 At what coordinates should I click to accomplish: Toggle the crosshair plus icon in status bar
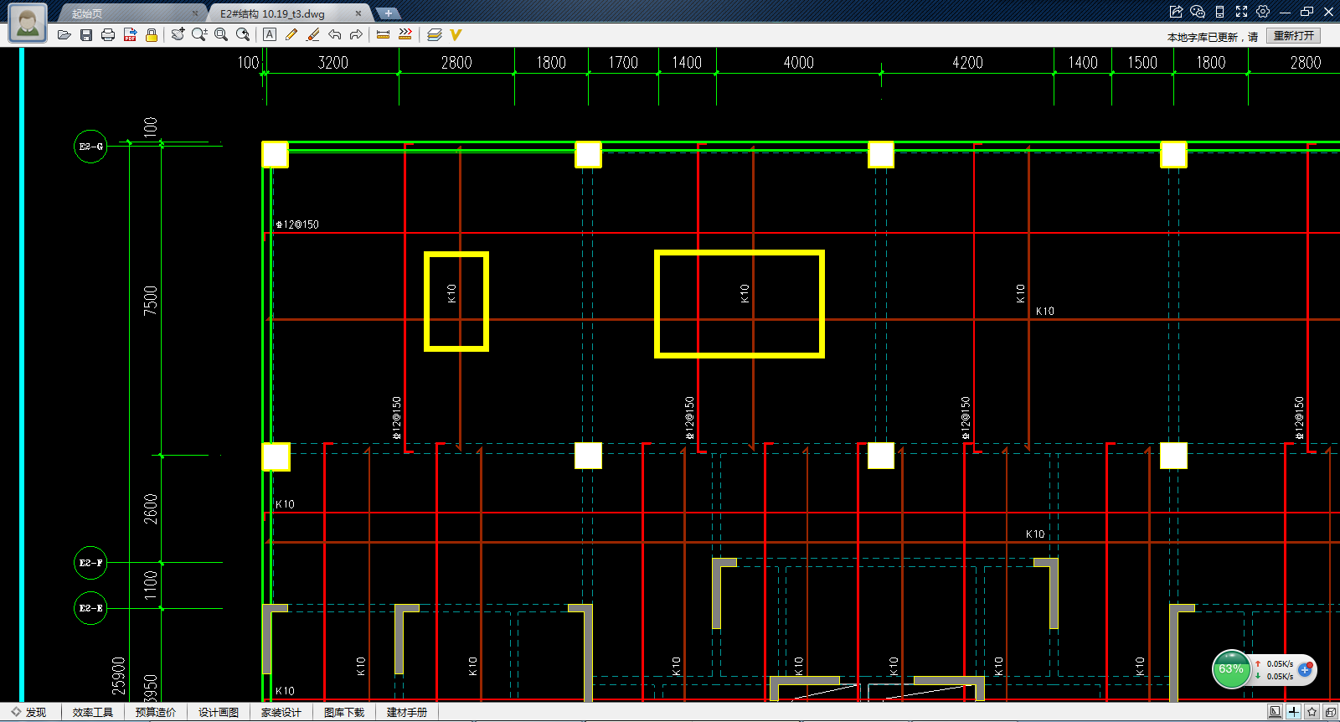point(1294,712)
